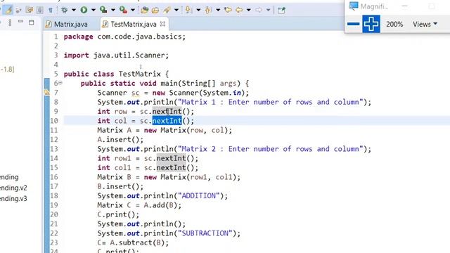Click the Search flashlight icon
This screenshot has height=253, width=450.
click(x=167, y=11)
